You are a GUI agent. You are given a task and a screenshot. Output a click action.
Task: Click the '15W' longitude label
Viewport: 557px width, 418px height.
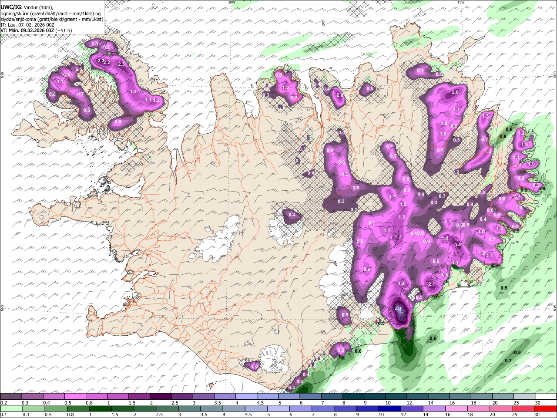[461, 2]
